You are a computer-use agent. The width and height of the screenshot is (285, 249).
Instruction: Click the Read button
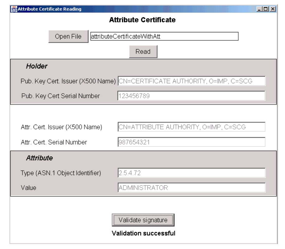click(x=143, y=52)
